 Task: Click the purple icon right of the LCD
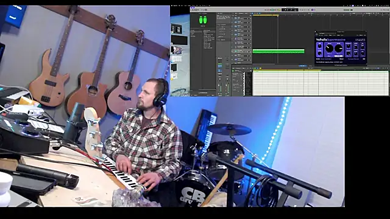[x=313, y=10]
